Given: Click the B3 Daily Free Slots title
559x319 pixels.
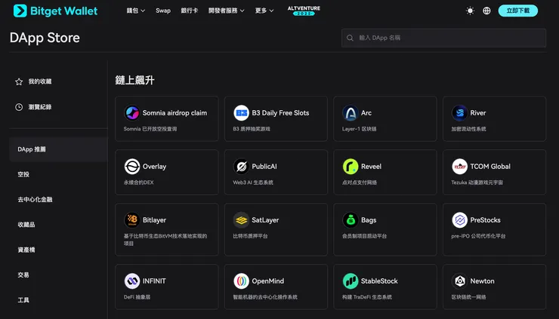Looking at the screenshot, I should [x=280, y=113].
